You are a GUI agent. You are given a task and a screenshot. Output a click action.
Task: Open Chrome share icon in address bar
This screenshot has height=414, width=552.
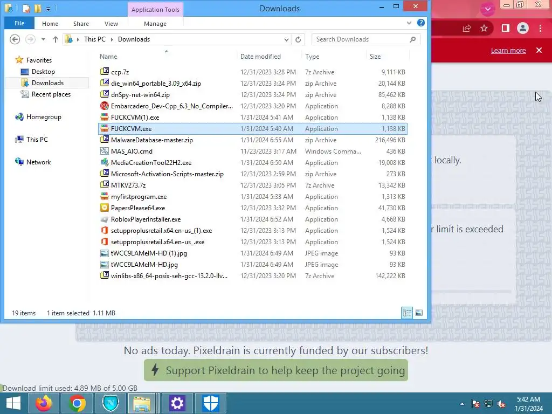point(467,28)
